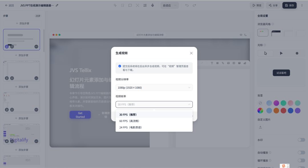Screen dimensions: 308x168
Task: Choose dark-bar browser style
Action: tap(276, 33)
